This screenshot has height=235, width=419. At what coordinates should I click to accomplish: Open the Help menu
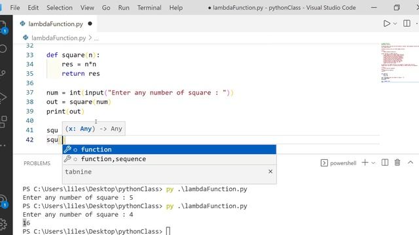(176, 8)
